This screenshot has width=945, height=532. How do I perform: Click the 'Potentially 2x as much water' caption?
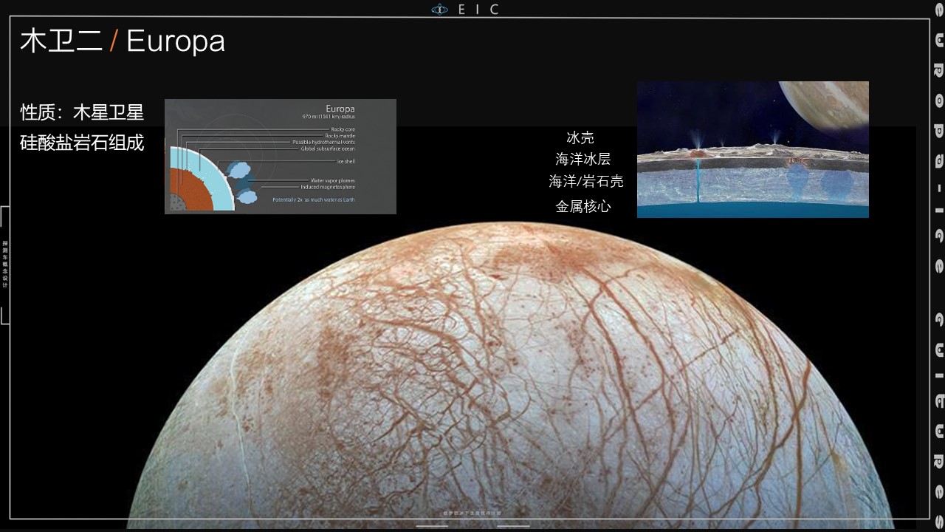coord(314,199)
